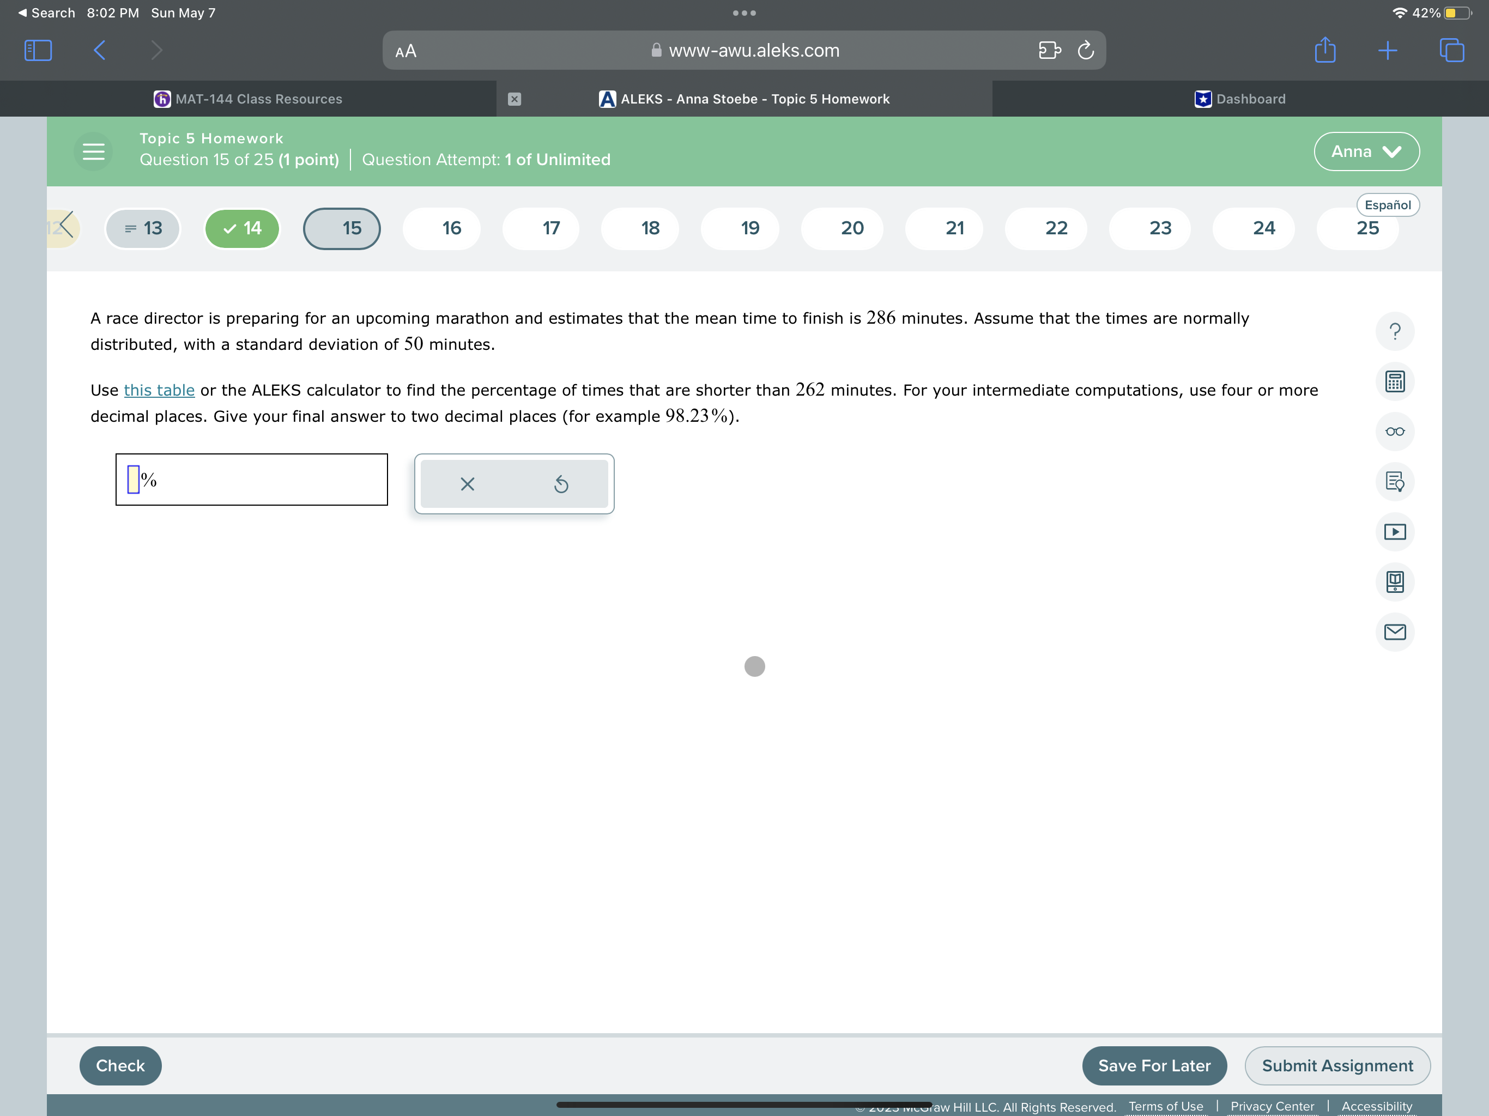Click the percentage answer input box
The height and width of the screenshot is (1116, 1489).
pyautogui.click(x=134, y=480)
